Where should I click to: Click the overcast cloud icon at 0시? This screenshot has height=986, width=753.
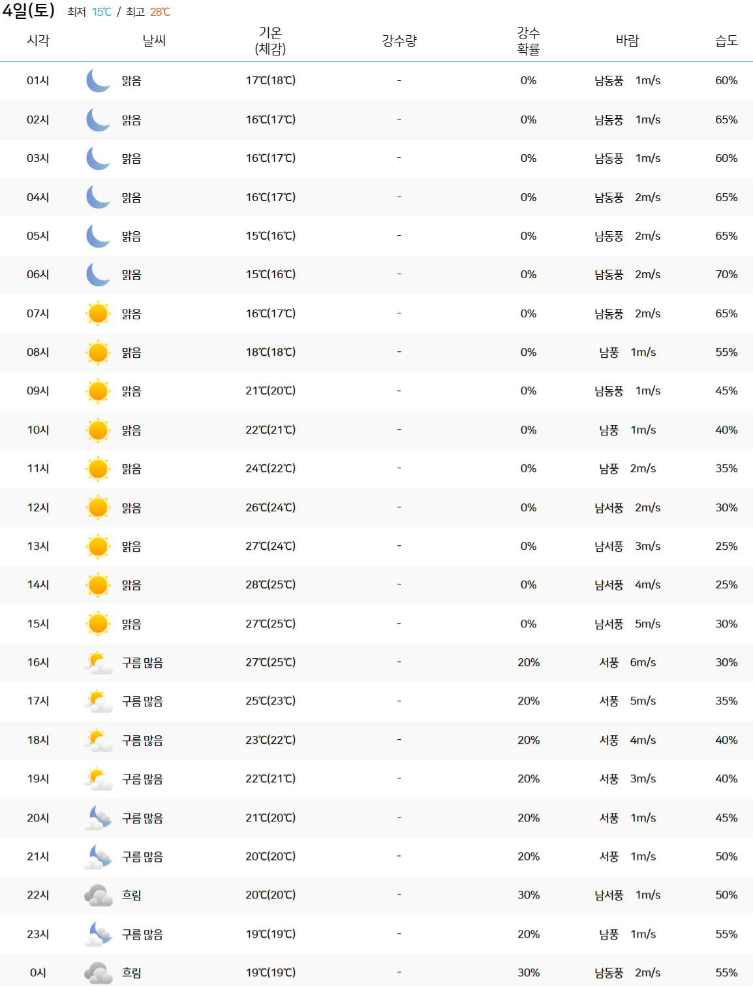[99, 973]
